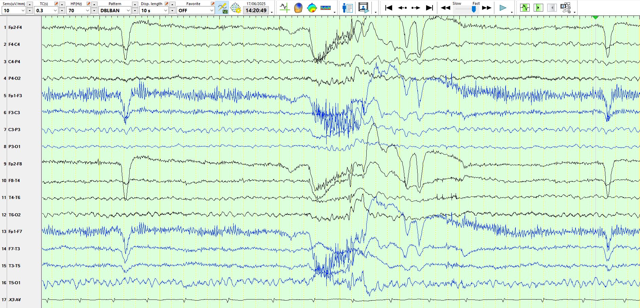The width and height of the screenshot is (640, 308).
Task: Click the HF down arrow stepper
Action: tap(94, 11)
